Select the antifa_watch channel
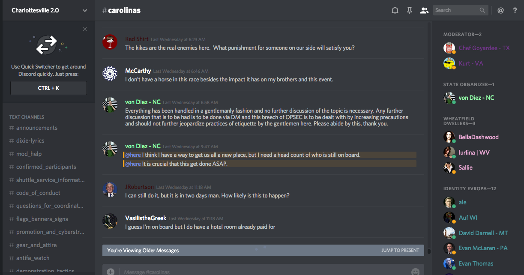 click(33, 258)
